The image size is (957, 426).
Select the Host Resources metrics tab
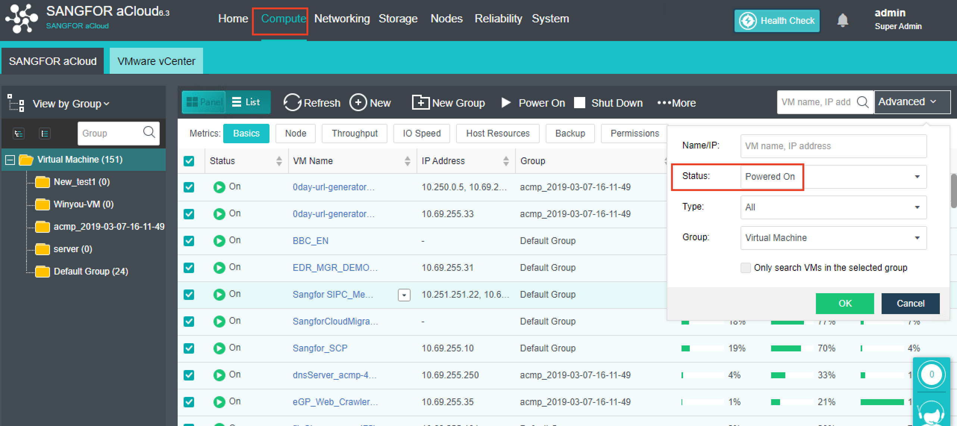click(498, 133)
